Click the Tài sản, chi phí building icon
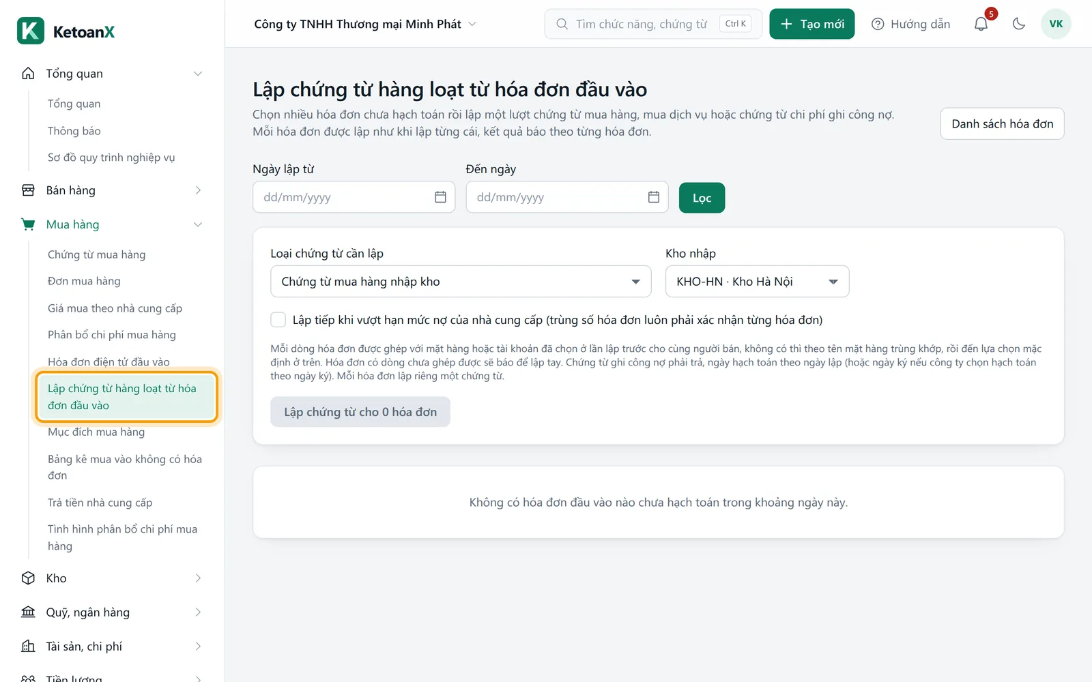This screenshot has width=1092, height=682. 28,647
